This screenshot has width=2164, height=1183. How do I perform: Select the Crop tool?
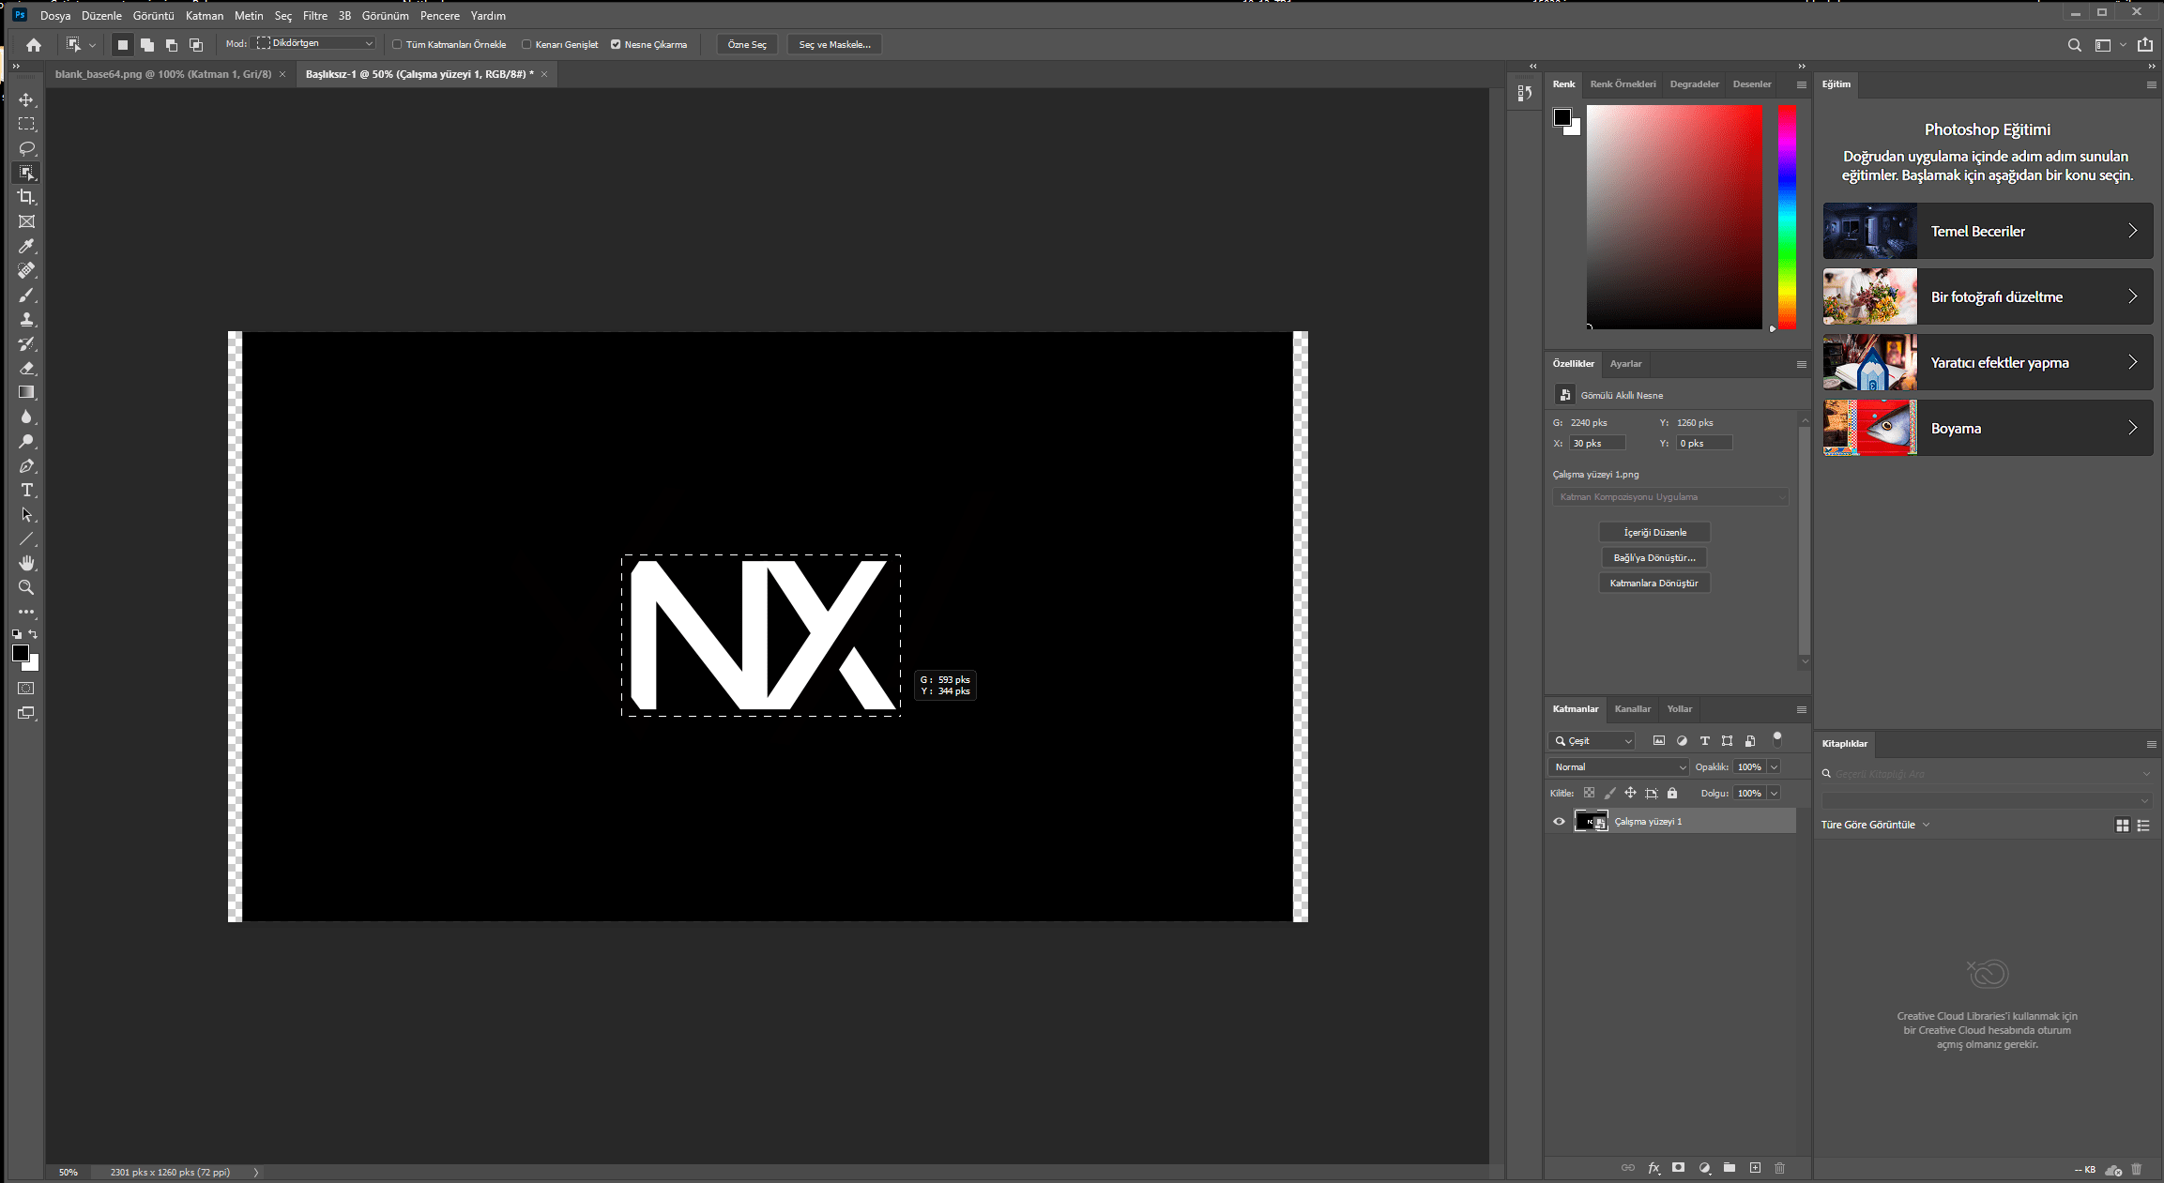point(26,197)
